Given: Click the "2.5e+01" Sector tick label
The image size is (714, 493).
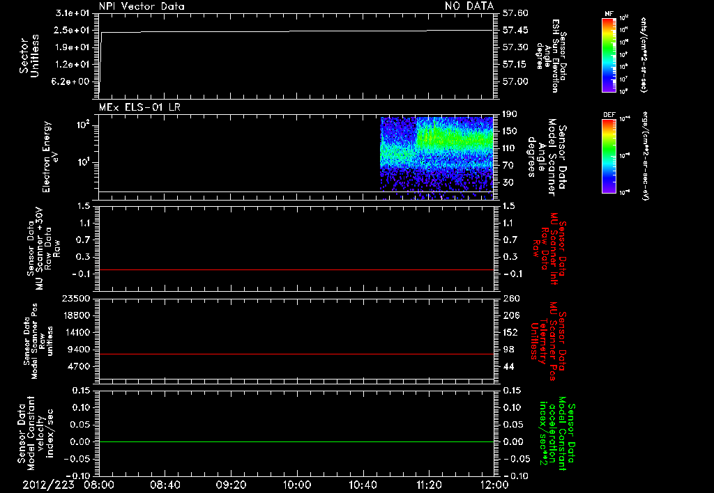Looking at the screenshot, I should [x=72, y=30].
